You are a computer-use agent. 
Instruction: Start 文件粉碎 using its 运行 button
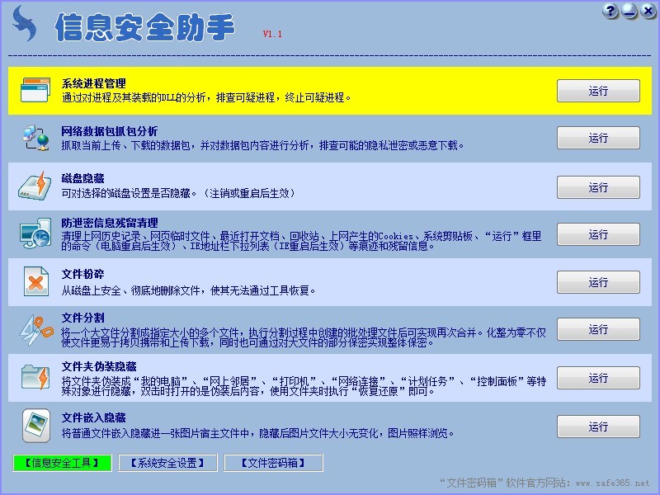click(598, 282)
